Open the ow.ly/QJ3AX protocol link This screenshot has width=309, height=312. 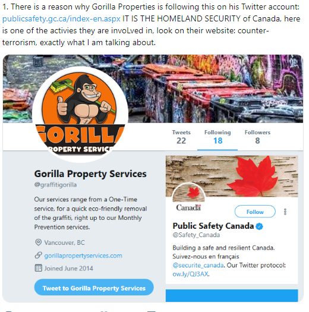pyautogui.click(x=190, y=274)
